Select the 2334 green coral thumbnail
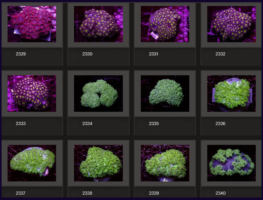Viewport: 263px width, 200px height. pyautogui.click(x=99, y=94)
